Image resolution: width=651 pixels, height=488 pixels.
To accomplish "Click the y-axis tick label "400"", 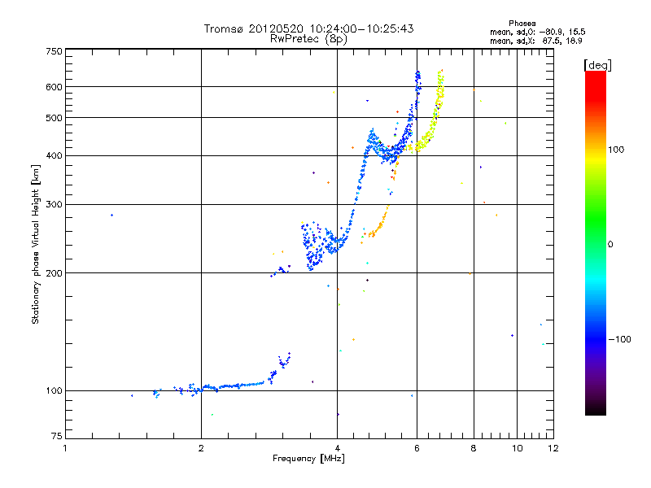I will point(54,156).
